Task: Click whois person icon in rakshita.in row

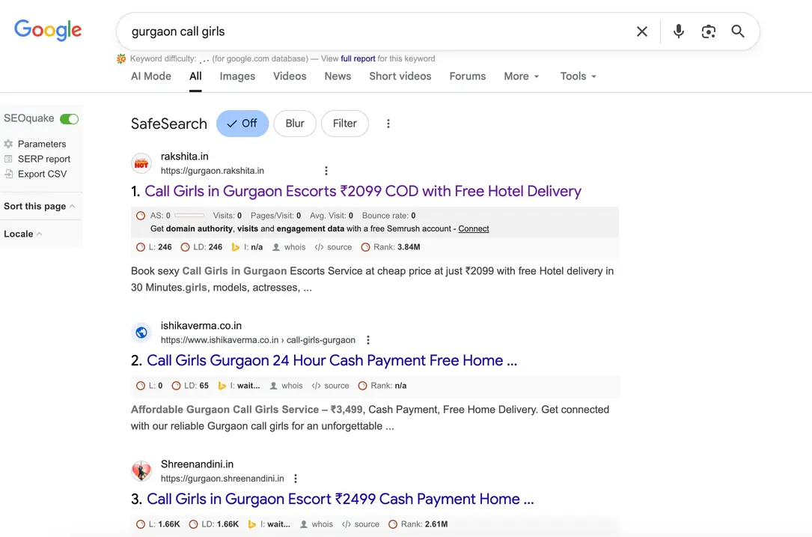Action: [277, 247]
